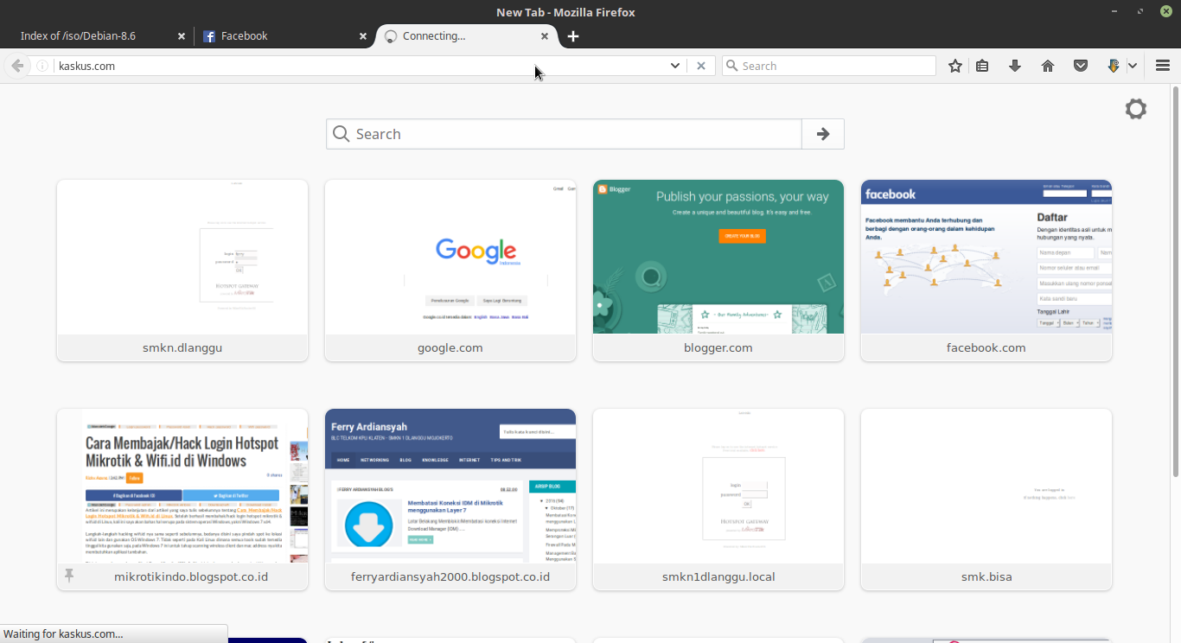Open Downloads arrow icon
This screenshot has height=643, width=1181.
[x=1015, y=66]
